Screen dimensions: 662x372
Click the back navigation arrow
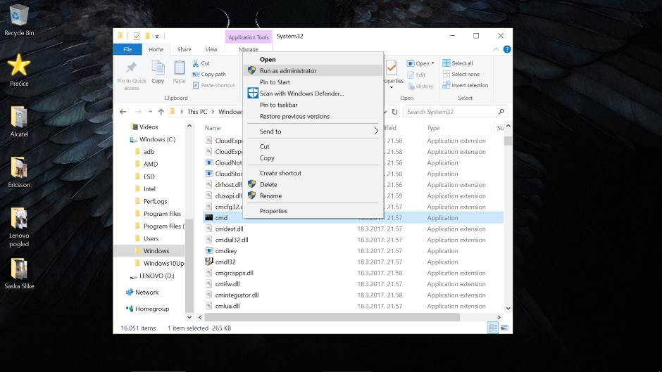[x=123, y=112]
